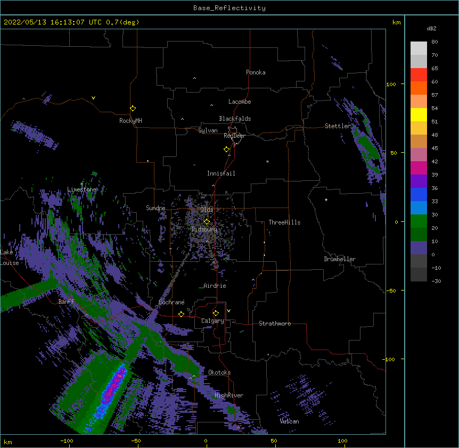Click the Base_Reflectivity title text
459x448 pixels.
coord(229,8)
